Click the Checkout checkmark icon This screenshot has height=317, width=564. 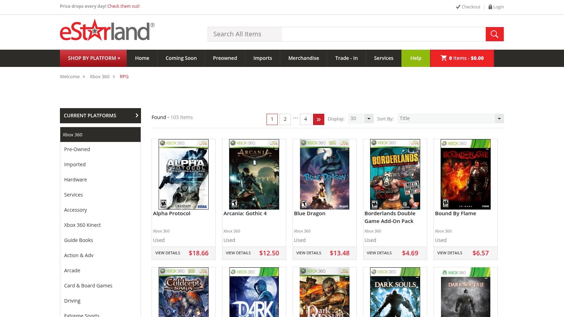tap(458, 7)
